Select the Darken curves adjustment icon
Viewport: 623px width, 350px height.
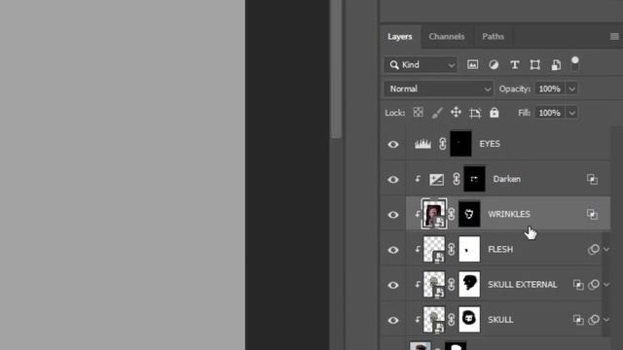437,179
